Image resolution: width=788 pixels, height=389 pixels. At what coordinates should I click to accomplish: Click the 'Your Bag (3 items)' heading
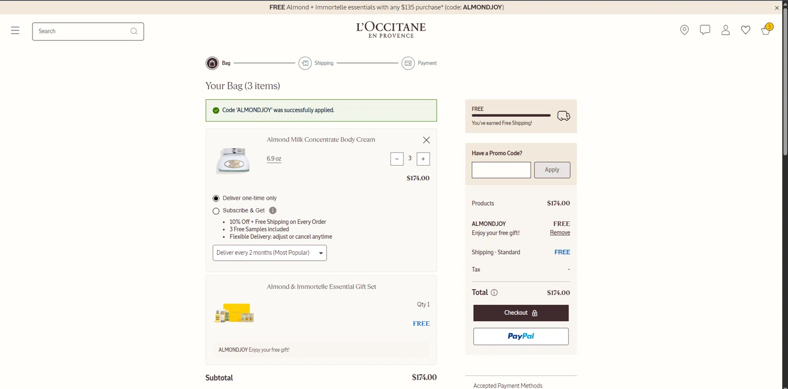243,86
